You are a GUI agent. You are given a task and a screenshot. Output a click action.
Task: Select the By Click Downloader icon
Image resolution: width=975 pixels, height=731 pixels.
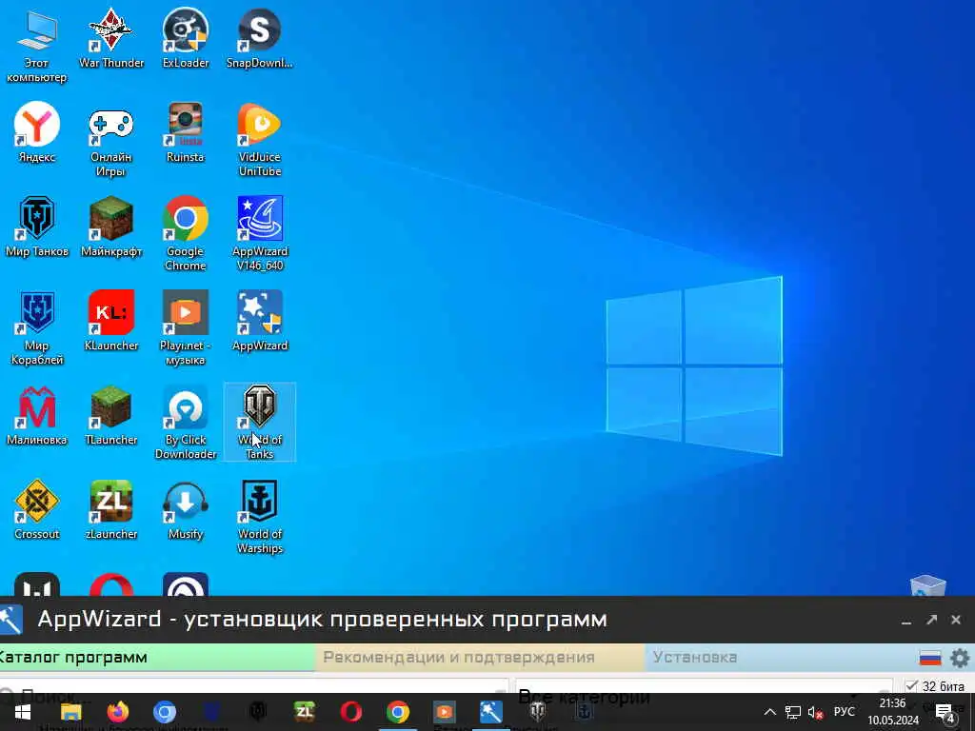pos(186,422)
